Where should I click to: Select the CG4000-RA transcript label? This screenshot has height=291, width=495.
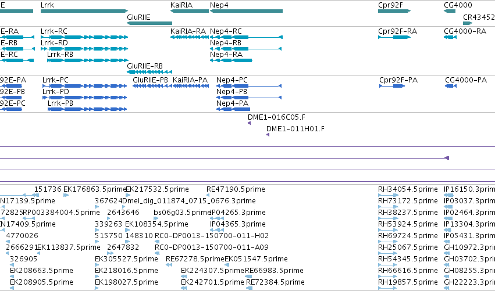coord(465,31)
